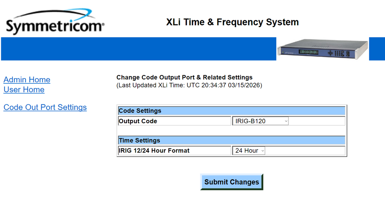The height and width of the screenshot is (204, 385).
Task: Click the arrow on the IRIG-B120 combo box
Action: click(x=286, y=121)
